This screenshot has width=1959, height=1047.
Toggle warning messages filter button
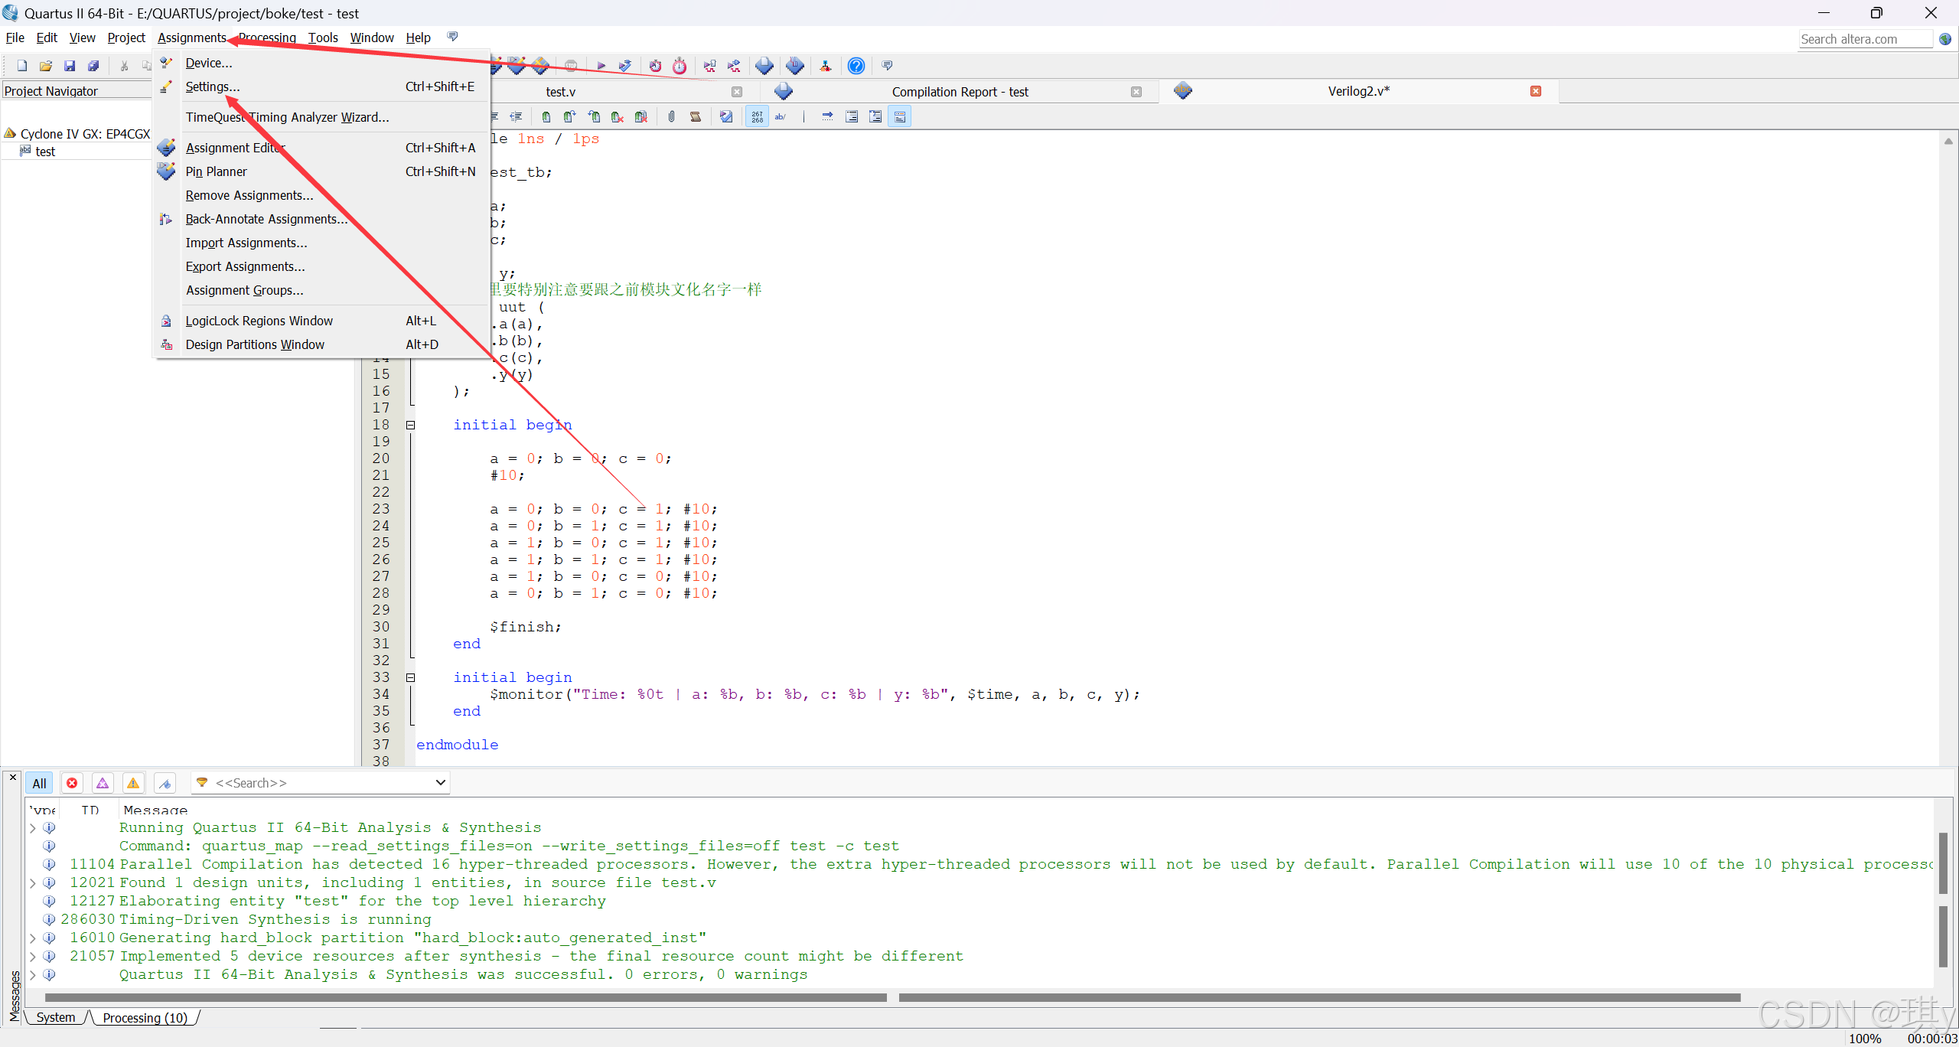(133, 783)
